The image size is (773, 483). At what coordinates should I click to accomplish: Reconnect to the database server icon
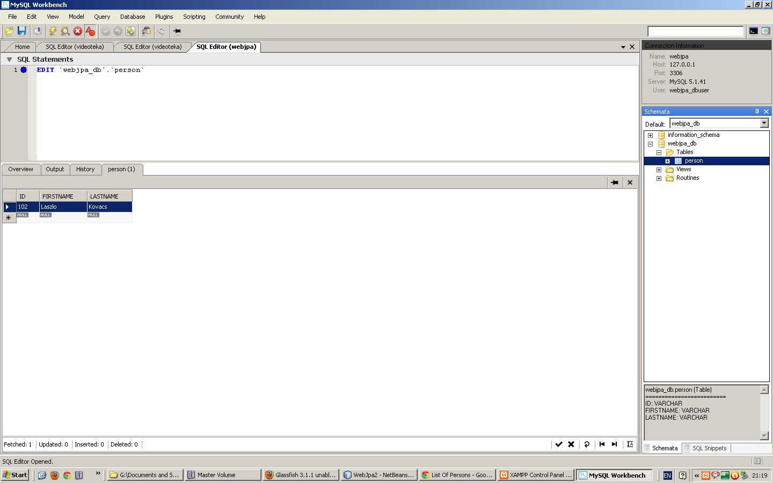(147, 31)
